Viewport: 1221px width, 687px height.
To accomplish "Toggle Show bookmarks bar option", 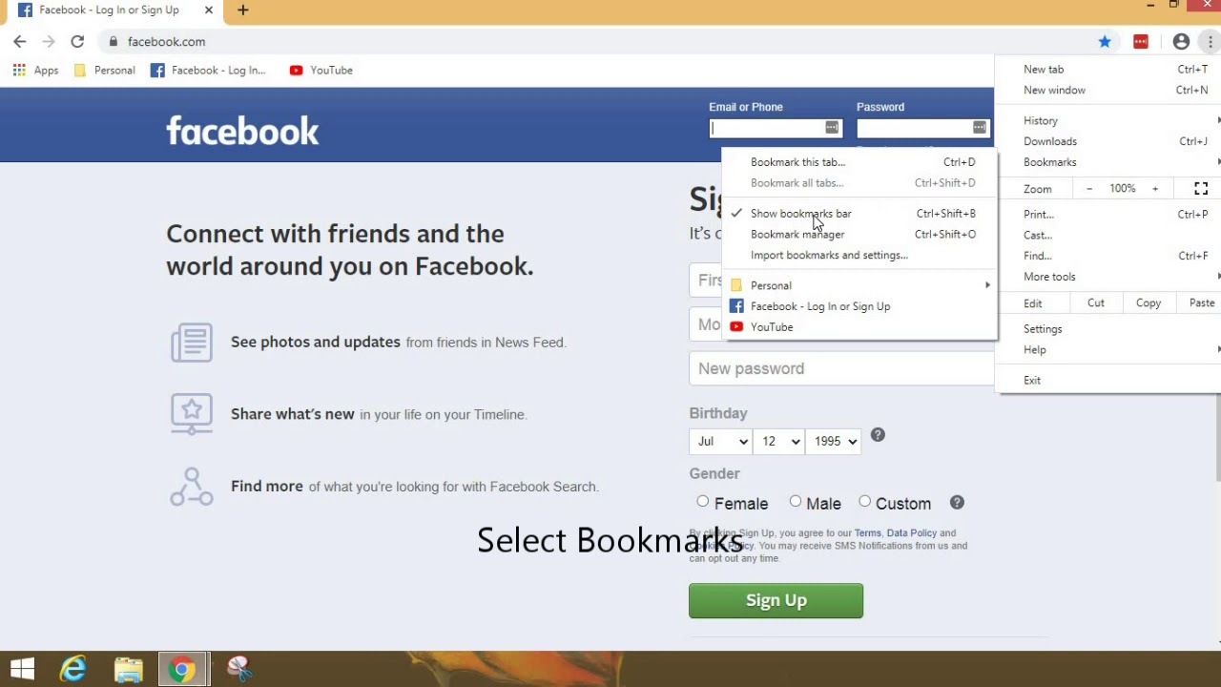I will pyautogui.click(x=859, y=214).
